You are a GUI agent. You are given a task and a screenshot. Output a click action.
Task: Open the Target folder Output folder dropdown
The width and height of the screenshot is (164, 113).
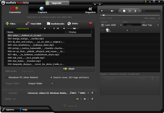[x=40, y=84]
